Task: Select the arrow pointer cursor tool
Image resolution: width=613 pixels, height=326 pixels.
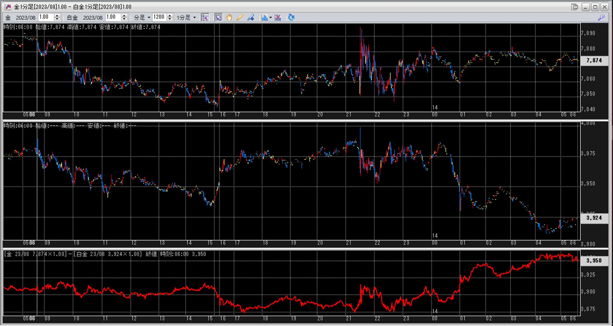Action: tap(218, 17)
